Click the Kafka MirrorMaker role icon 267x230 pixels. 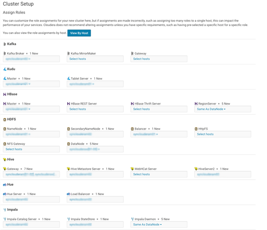(x=69, y=53)
